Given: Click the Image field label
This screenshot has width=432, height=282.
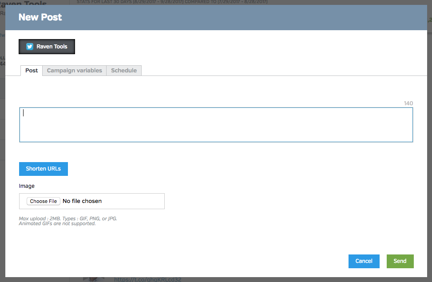Looking at the screenshot, I should pos(27,186).
